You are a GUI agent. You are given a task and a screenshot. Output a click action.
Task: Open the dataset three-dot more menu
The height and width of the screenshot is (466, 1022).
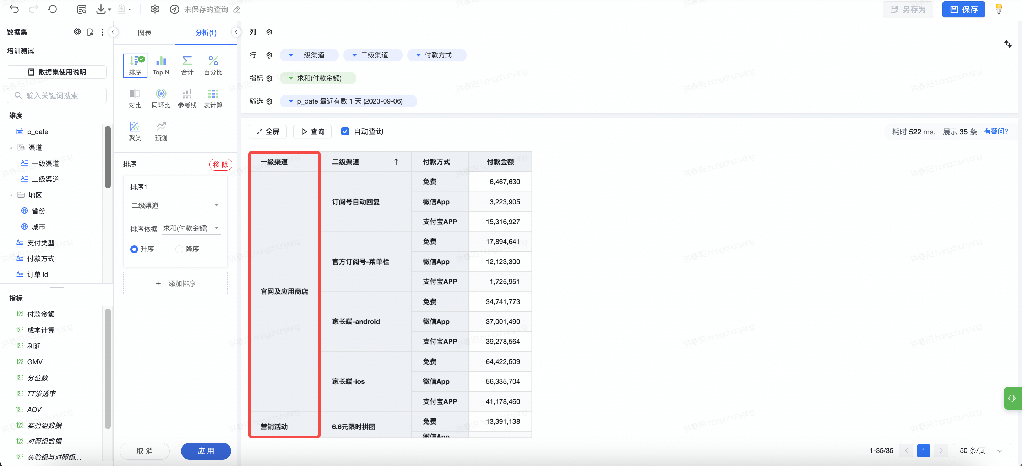[102, 32]
